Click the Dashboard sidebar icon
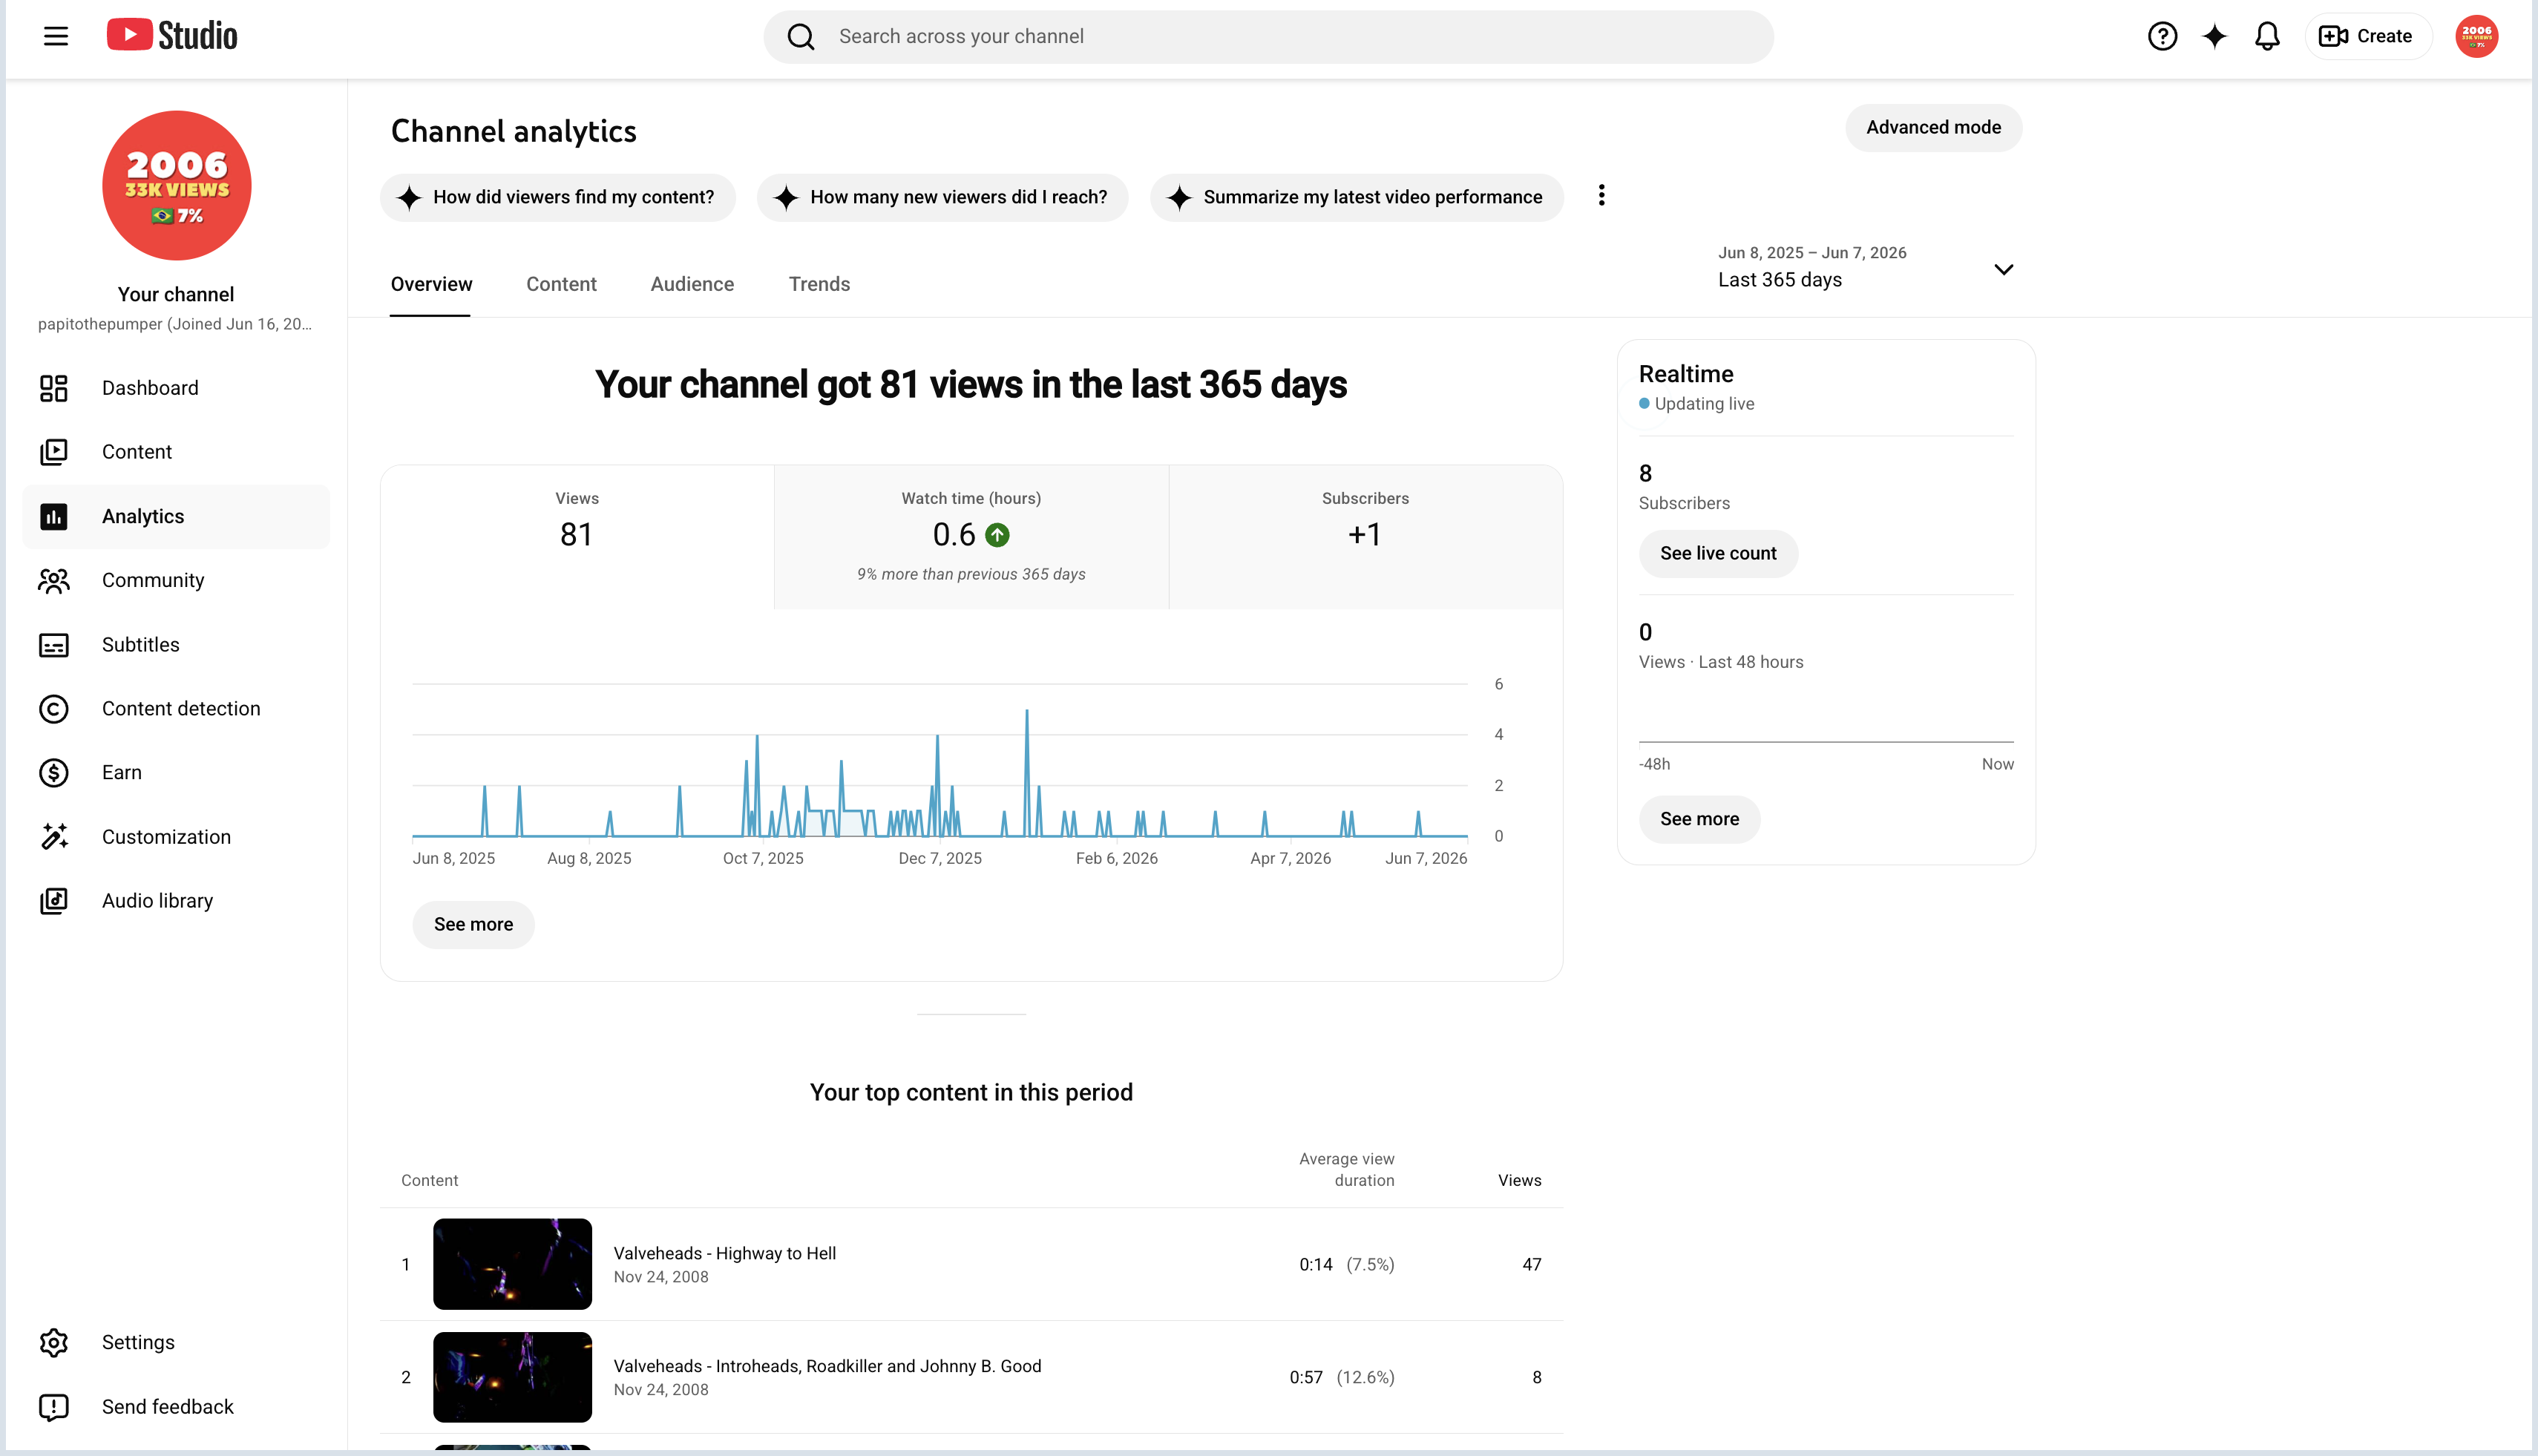 [54, 388]
